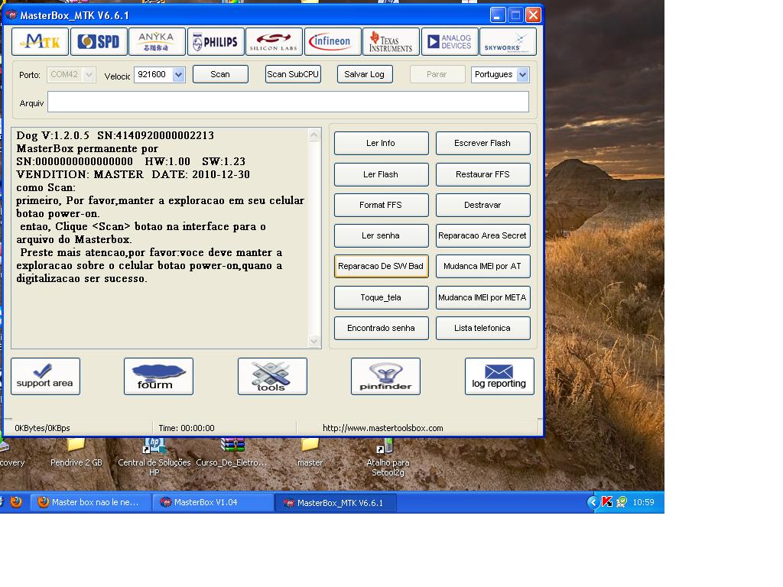Select the MTK chipset icon
783x587 pixels.
coord(40,42)
